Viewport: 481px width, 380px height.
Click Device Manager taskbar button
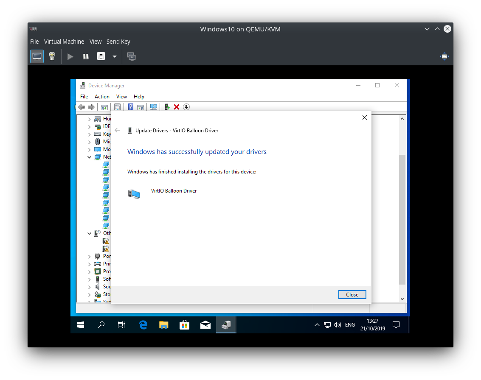(x=226, y=325)
